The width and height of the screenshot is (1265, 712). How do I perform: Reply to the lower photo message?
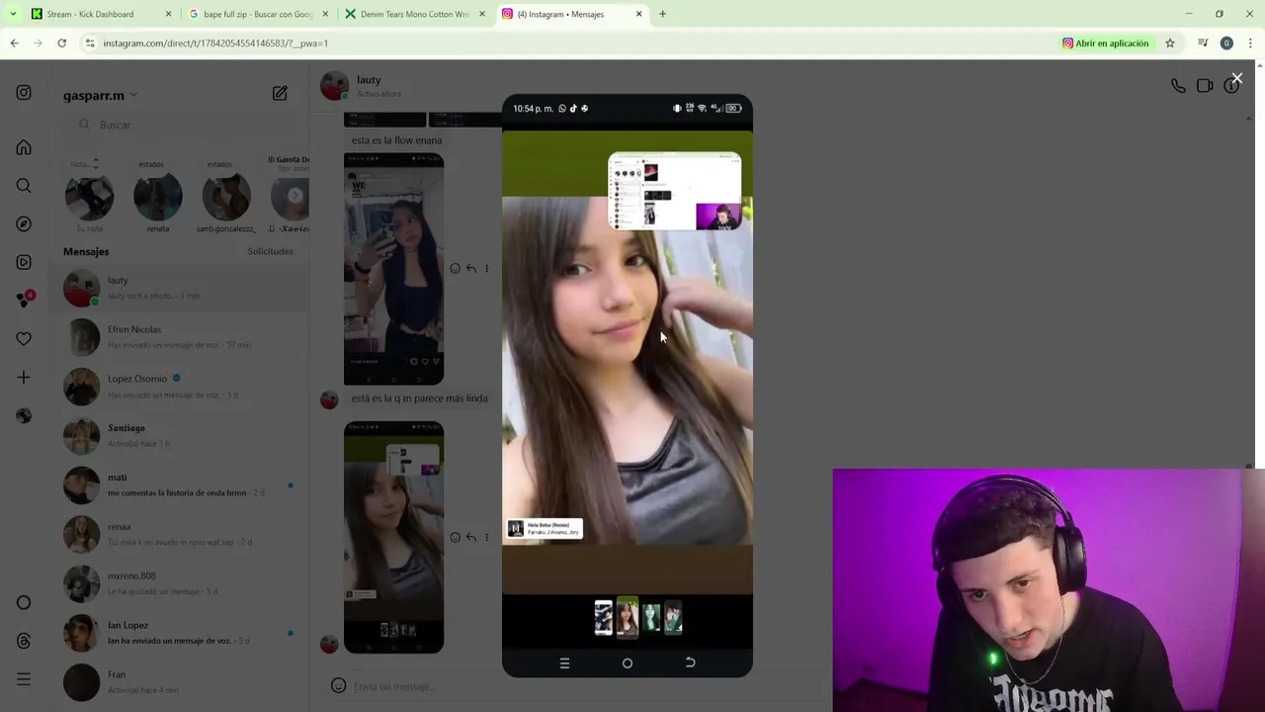click(470, 537)
